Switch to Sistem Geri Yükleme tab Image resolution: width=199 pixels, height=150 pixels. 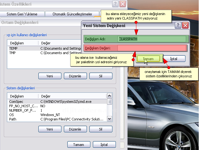point(22,14)
